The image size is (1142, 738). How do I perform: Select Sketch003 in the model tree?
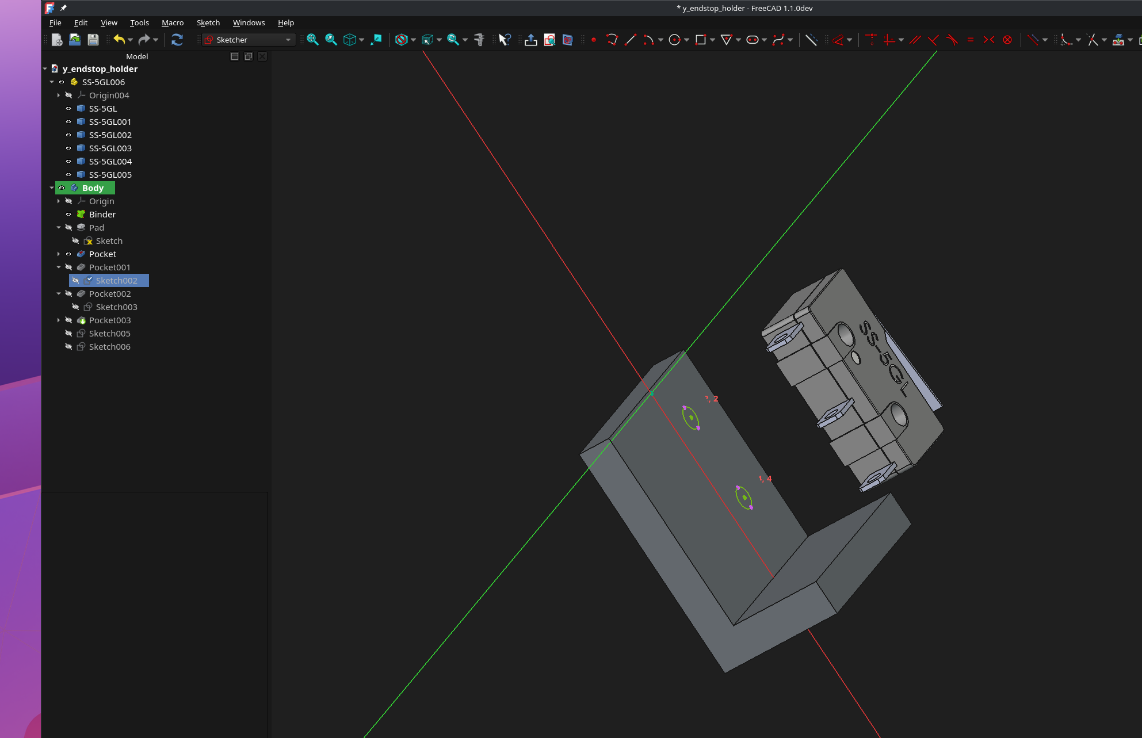116,307
